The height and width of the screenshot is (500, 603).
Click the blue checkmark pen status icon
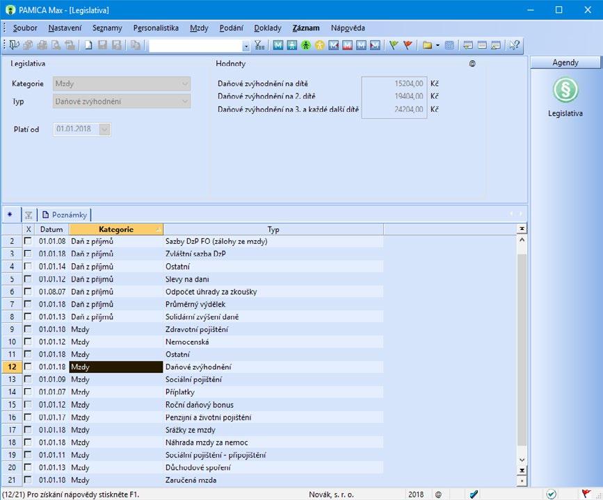pos(474,494)
